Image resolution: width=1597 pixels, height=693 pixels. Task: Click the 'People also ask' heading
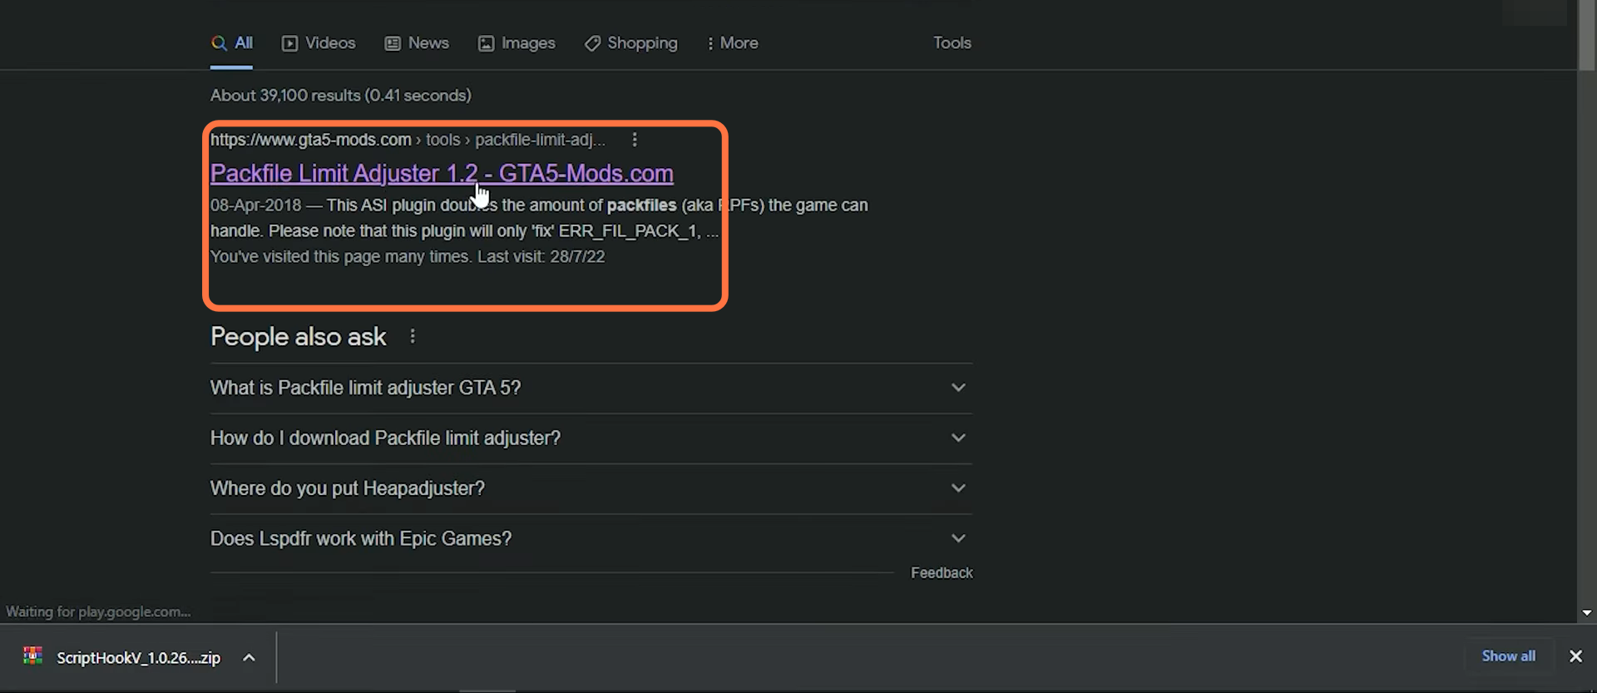299,336
